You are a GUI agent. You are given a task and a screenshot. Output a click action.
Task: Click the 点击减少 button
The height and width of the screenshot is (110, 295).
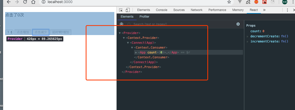point(41,32)
